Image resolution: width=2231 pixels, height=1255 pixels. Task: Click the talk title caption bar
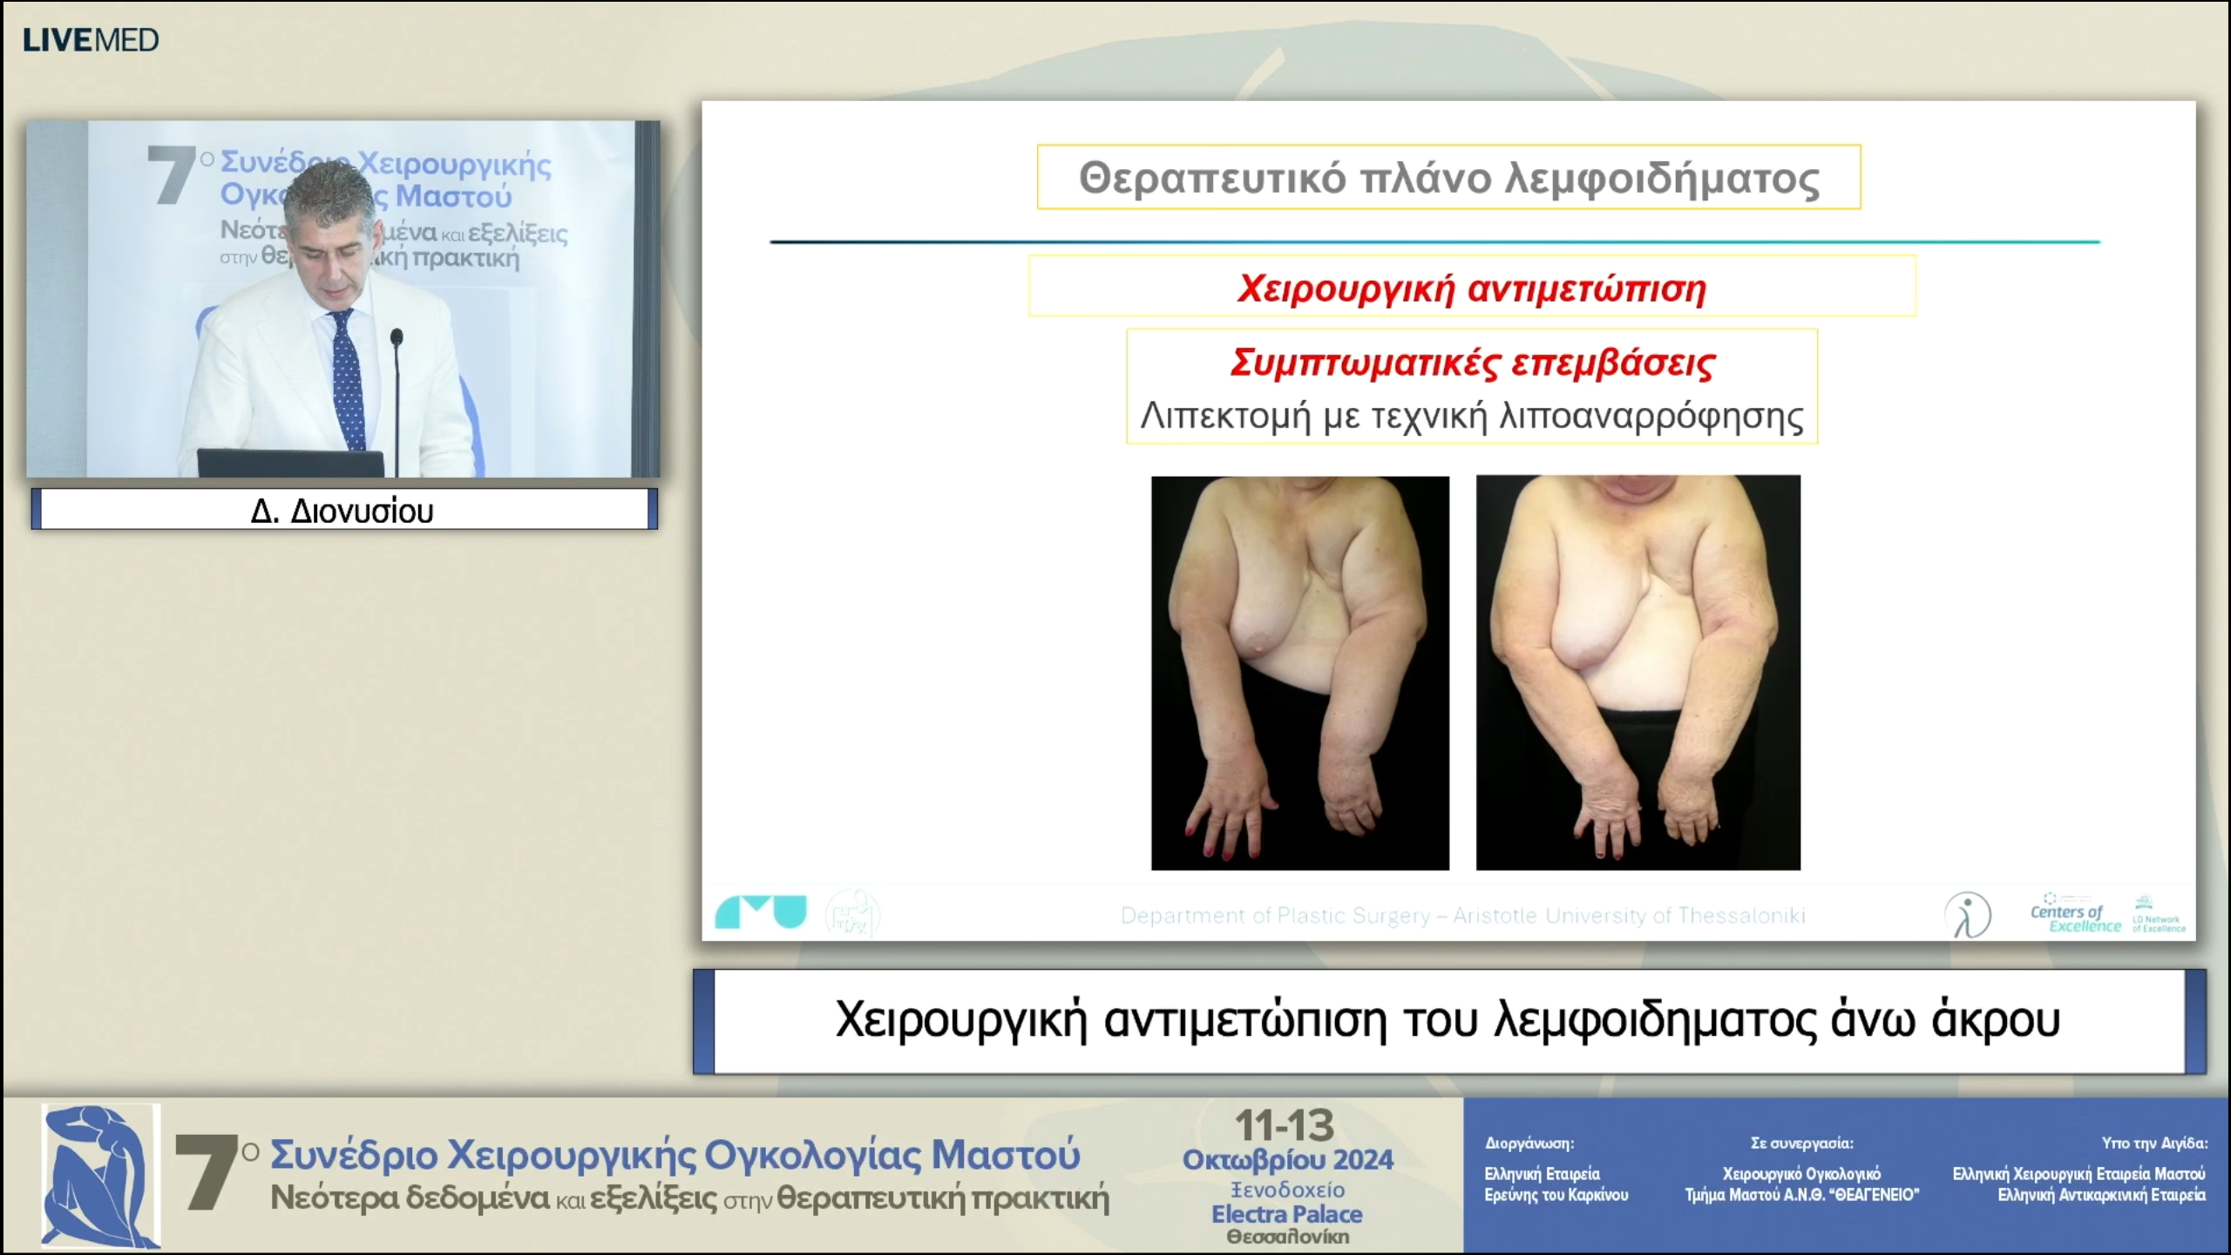(x=1448, y=1021)
